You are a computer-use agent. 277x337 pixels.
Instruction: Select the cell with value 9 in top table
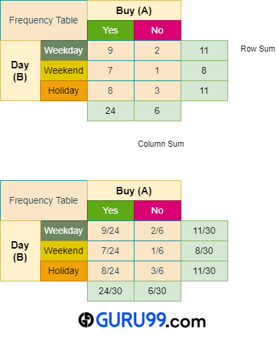coord(110,50)
